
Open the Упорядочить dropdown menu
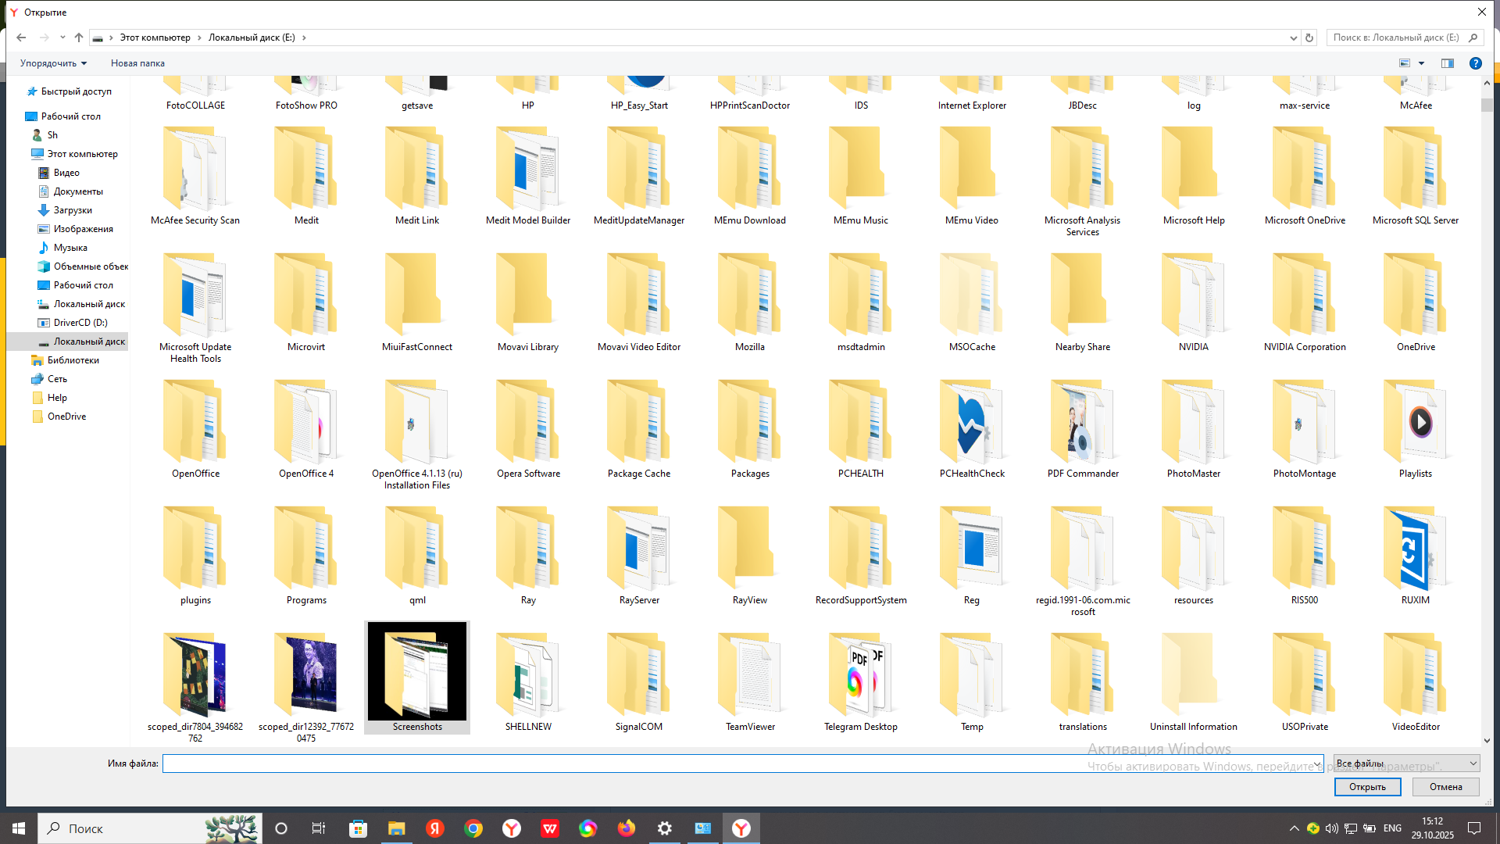(53, 63)
